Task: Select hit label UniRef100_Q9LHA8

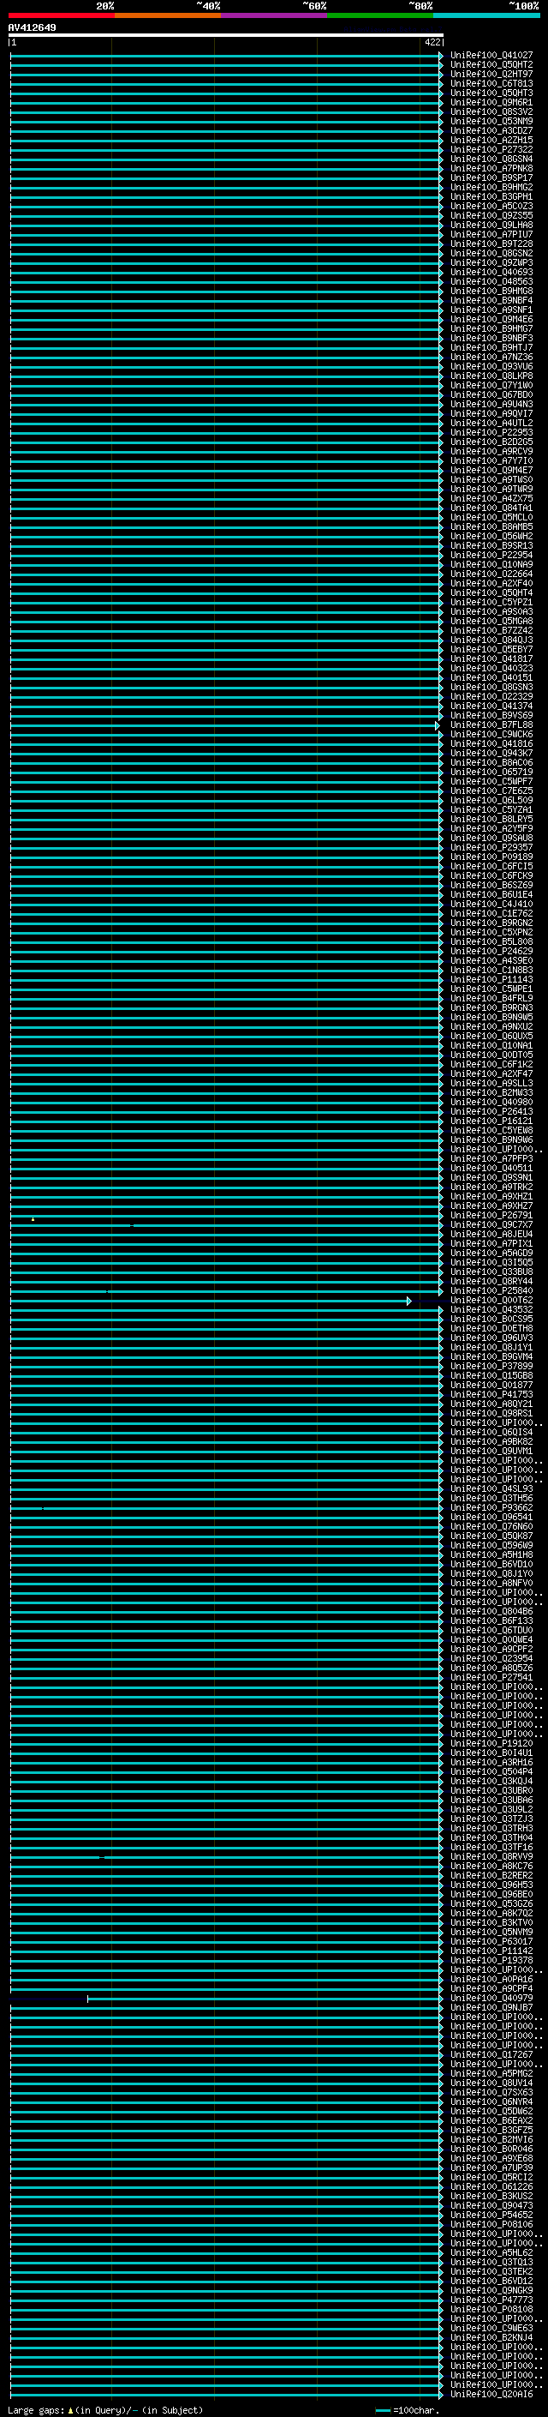Action: point(491,225)
